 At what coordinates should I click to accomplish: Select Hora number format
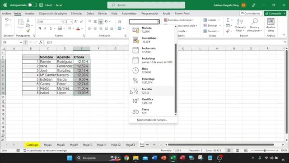coord(152,71)
